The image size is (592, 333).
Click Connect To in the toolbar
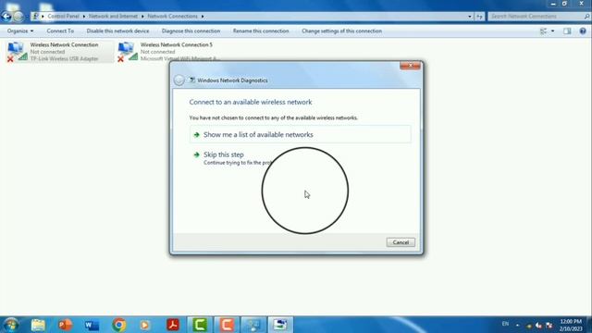pos(60,31)
